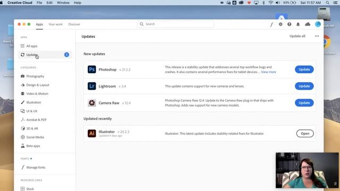Screen dimensions: 340x191
Task: Click the New updates heading
Action: pos(95,54)
